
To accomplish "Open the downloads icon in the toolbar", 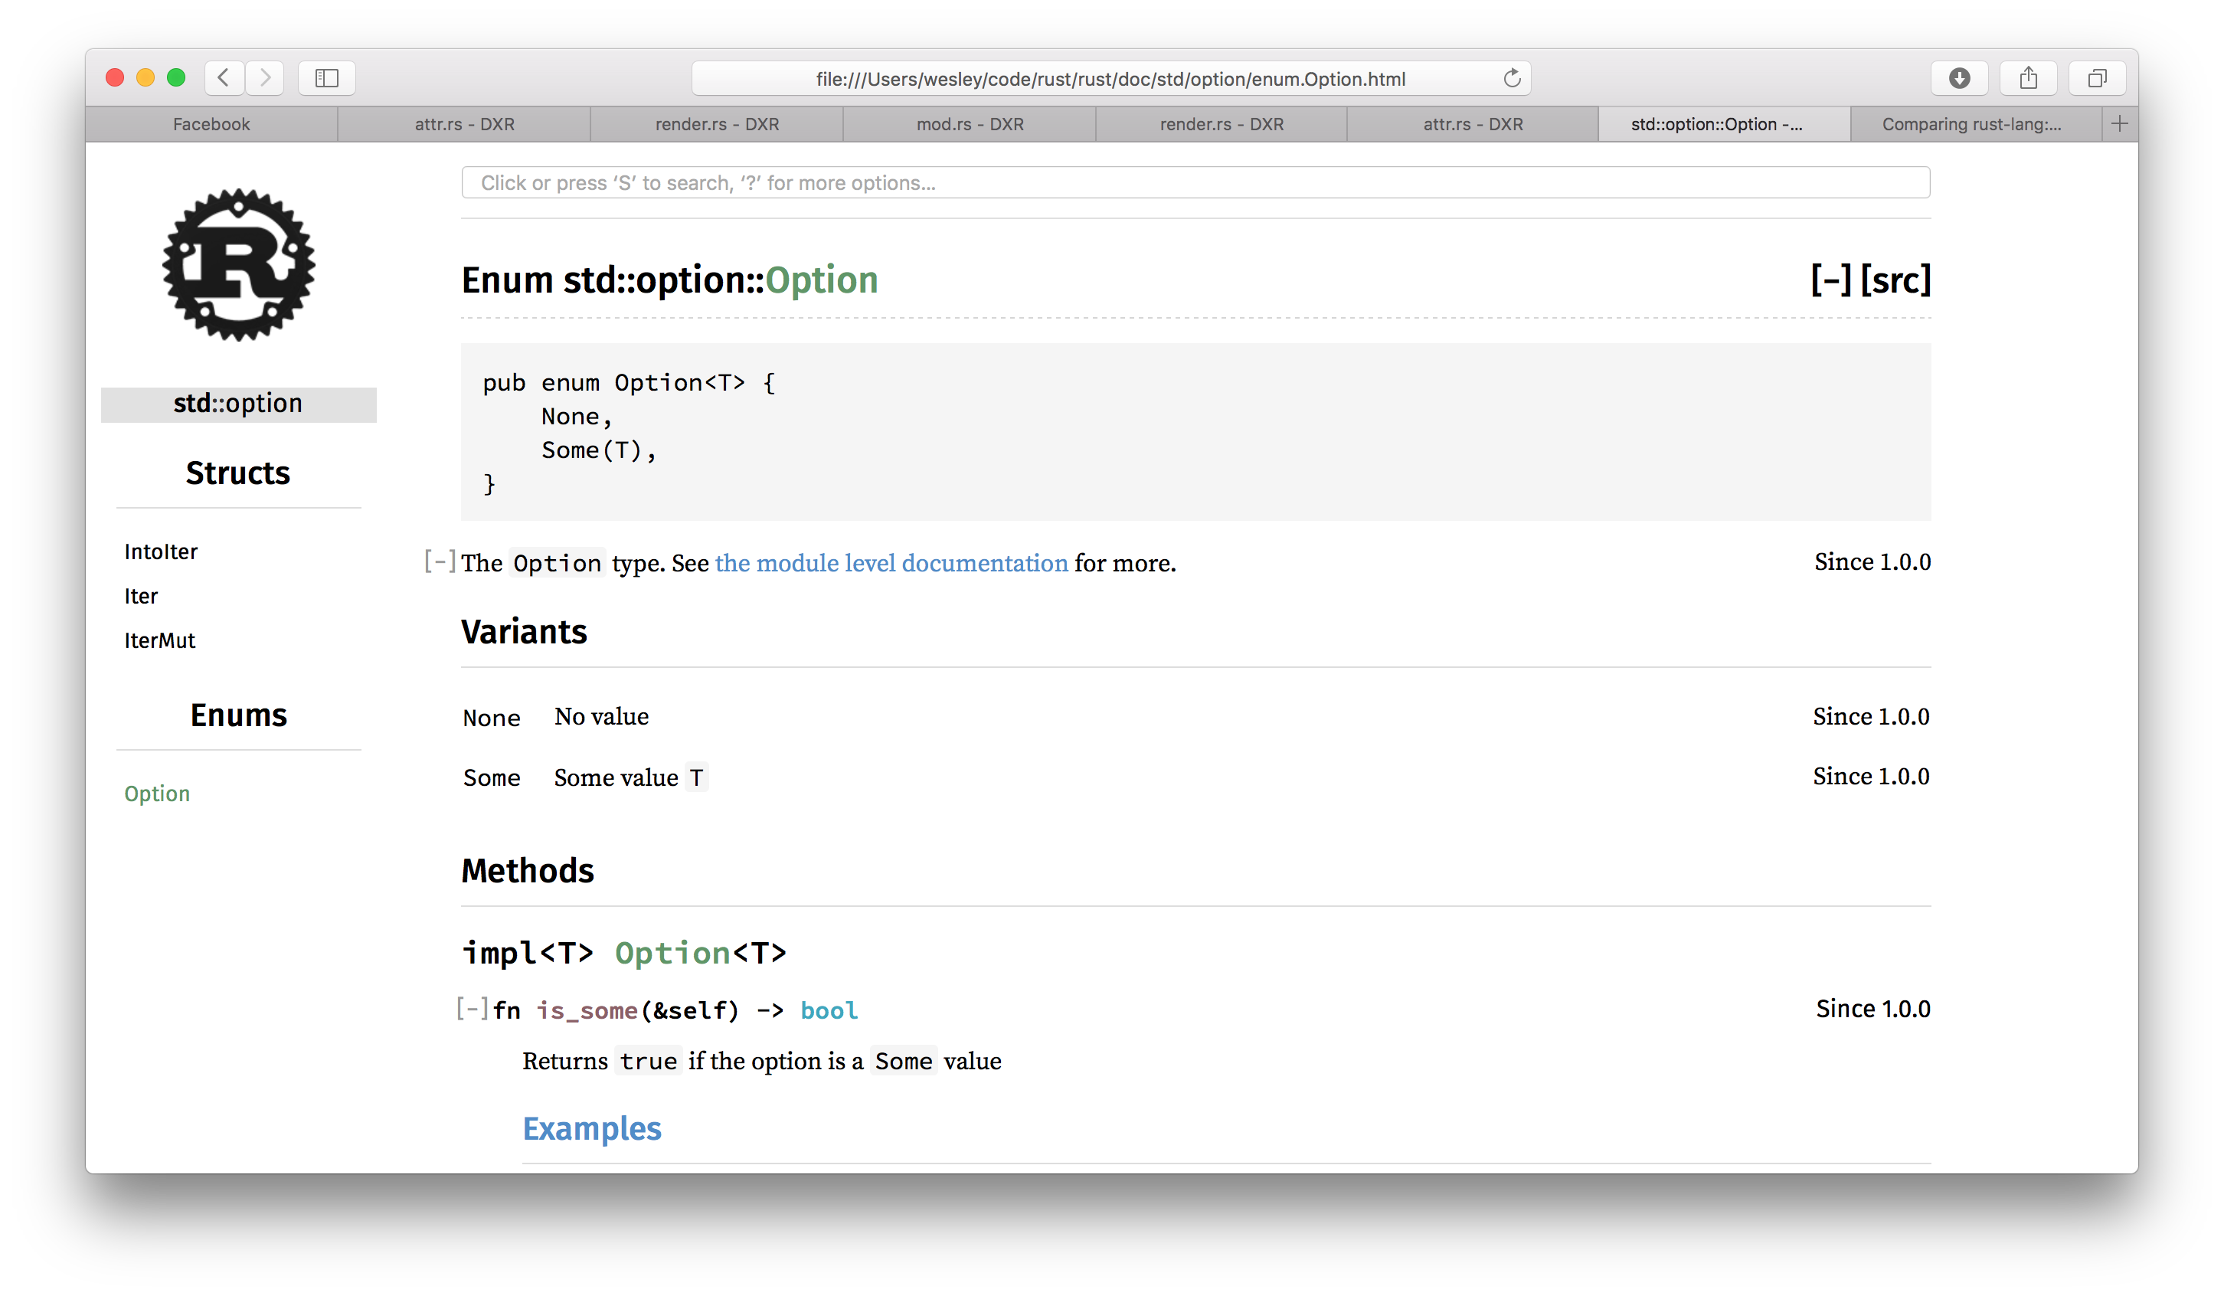I will pyautogui.click(x=1959, y=77).
